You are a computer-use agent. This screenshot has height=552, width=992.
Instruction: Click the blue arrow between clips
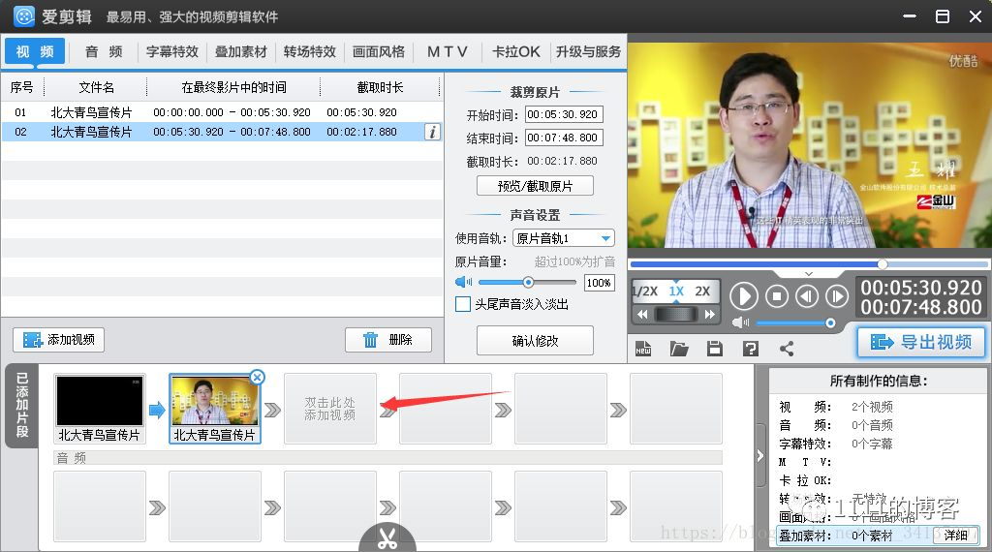(157, 410)
